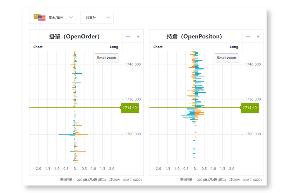
Task: Select the 掛單 (OpenOrder) panel title
Action: click(74, 36)
